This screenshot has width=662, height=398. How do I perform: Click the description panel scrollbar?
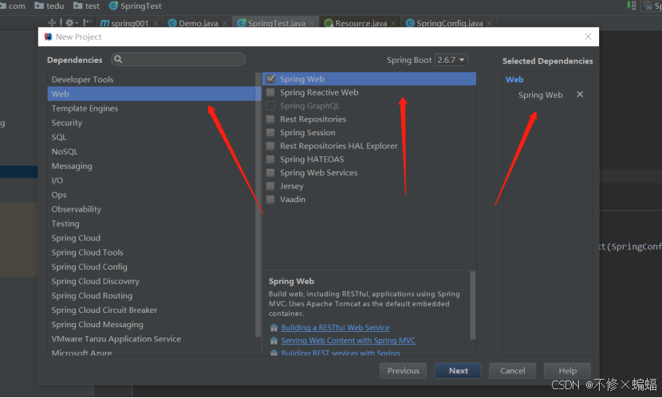click(x=472, y=305)
